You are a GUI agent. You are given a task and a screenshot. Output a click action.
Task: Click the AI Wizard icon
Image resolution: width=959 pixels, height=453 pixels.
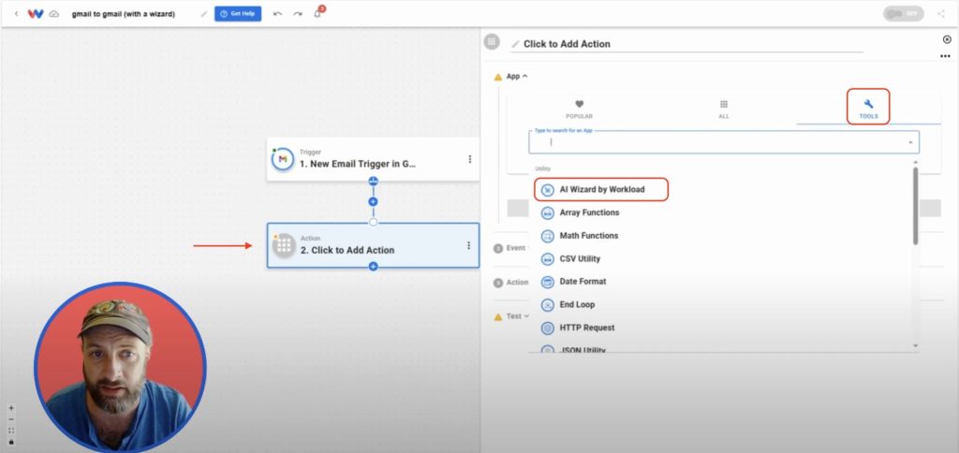(547, 189)
